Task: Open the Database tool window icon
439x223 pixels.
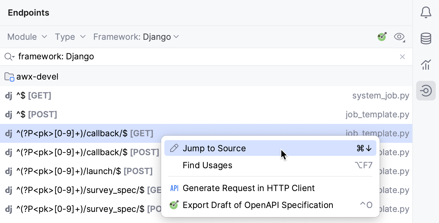Action: pos(426,38)
